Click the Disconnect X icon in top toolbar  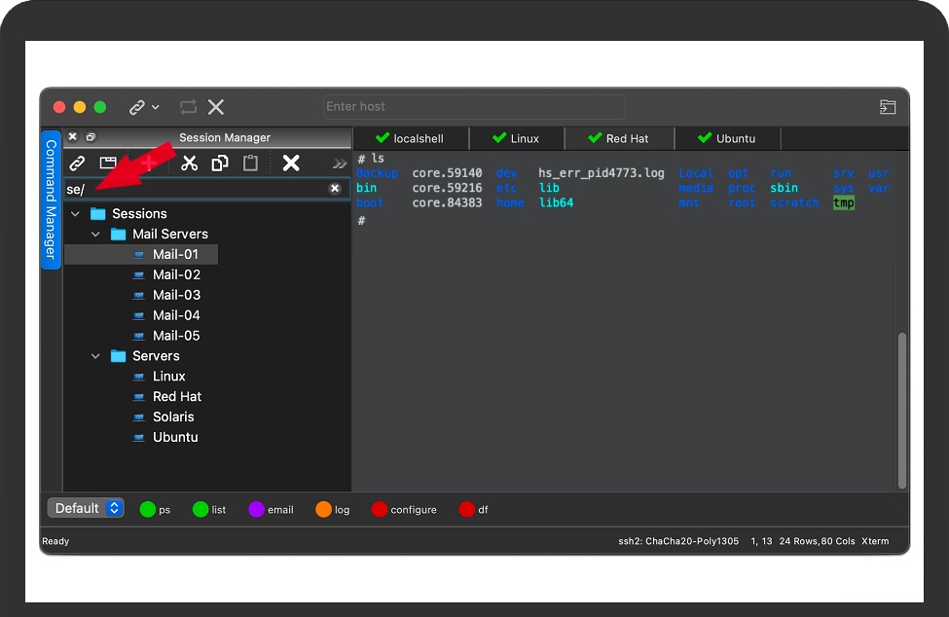[216, 107]
